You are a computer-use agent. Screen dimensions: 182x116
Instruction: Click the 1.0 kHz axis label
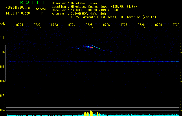(x=2, y=52)
